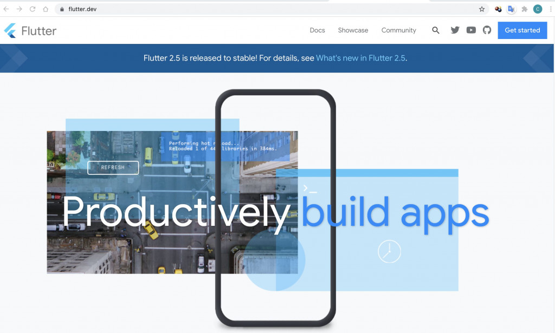Screen dimensions: 555x333
Task: Click the REFRESH button in the hero video
Action: [113, 167]
